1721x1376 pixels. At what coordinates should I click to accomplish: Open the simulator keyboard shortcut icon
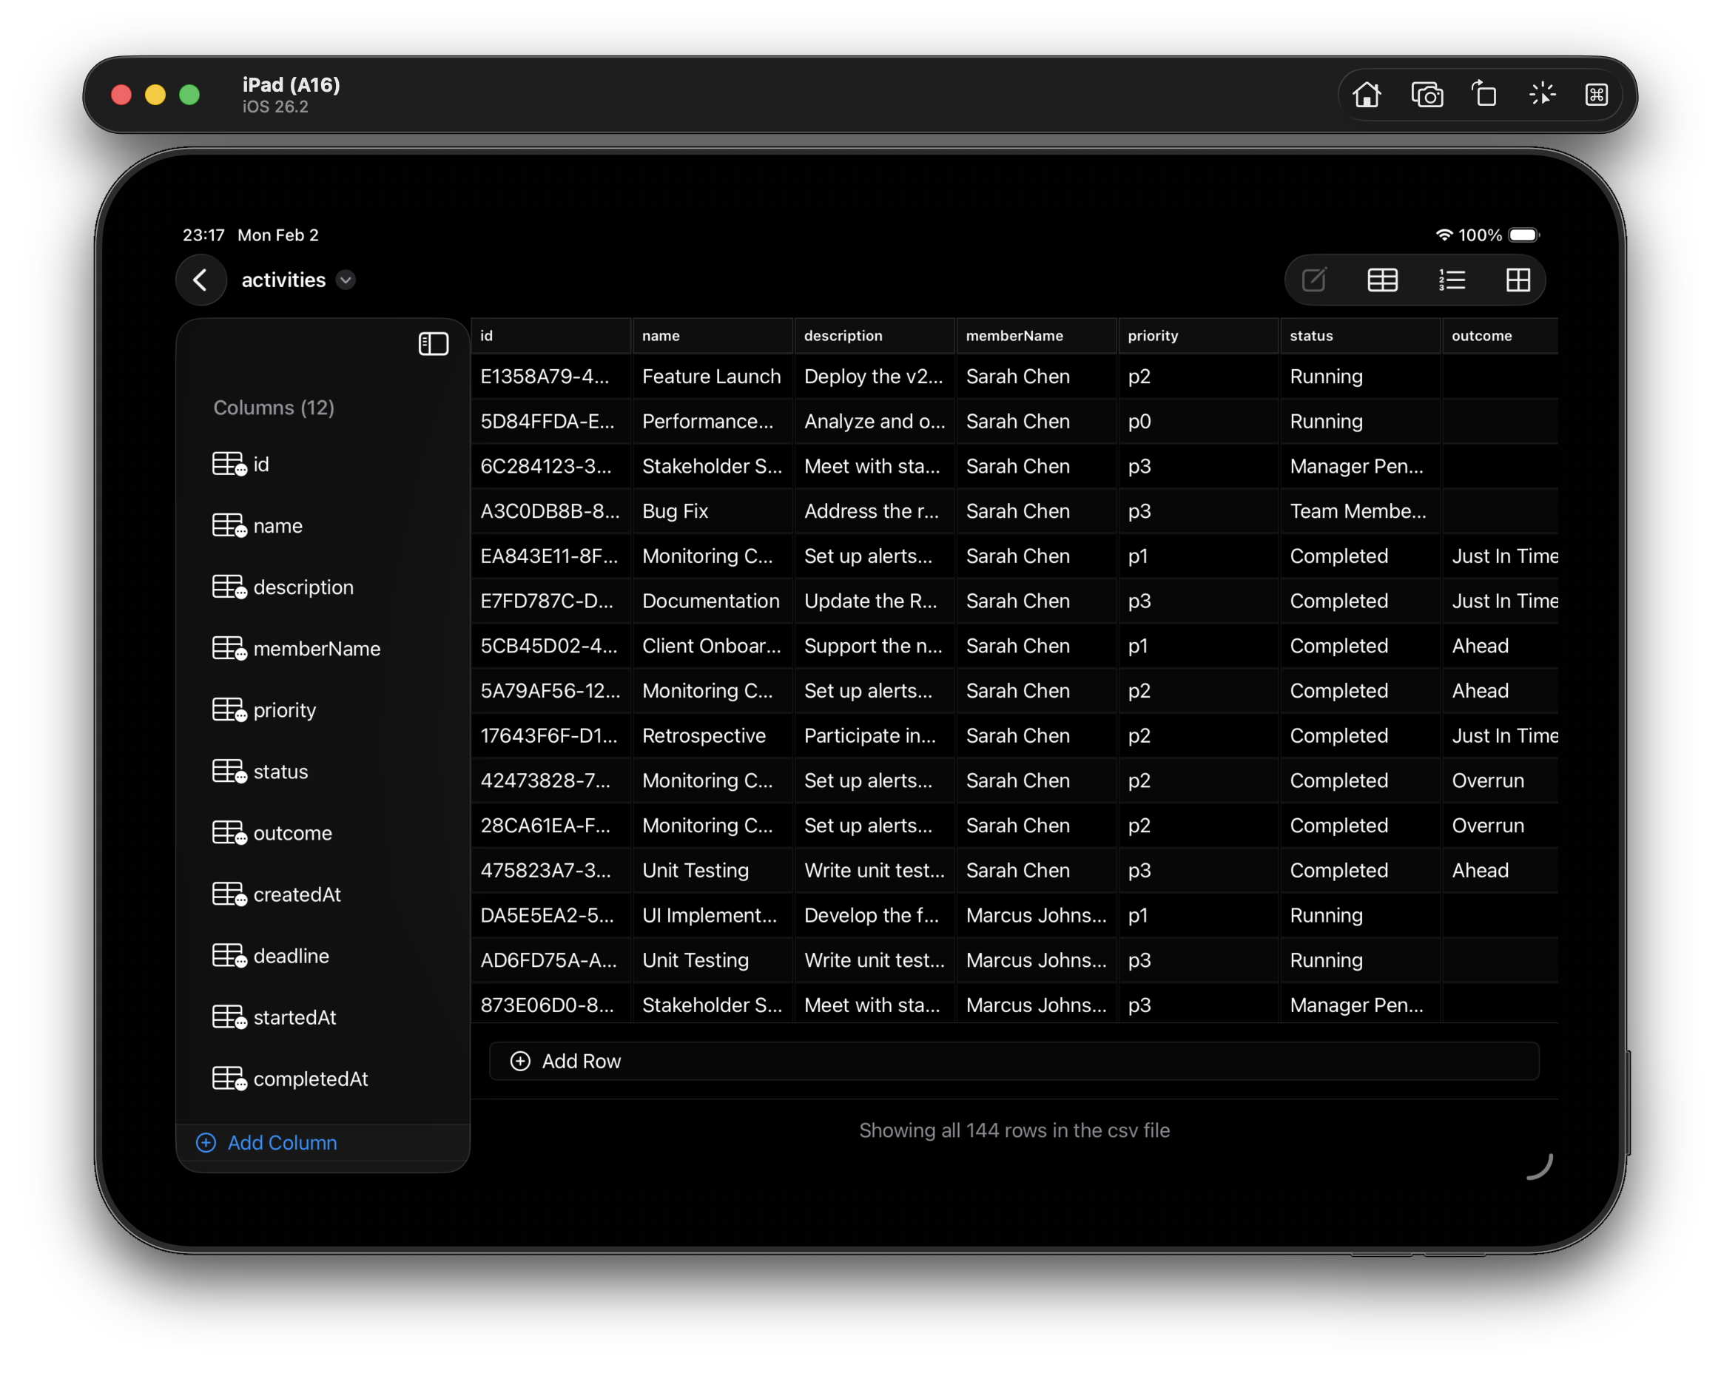[1596, 95]
